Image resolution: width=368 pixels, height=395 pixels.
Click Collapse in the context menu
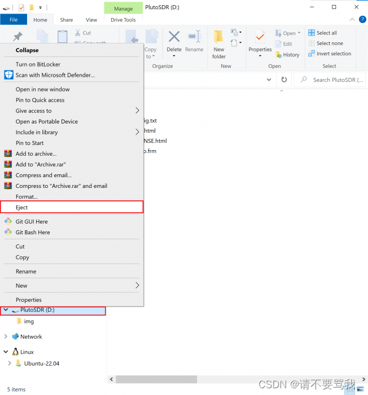coord(72,50)
